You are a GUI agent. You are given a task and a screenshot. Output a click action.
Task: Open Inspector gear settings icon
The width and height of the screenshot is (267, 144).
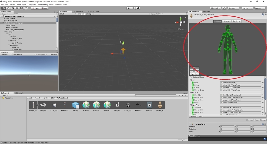point(266,15)
